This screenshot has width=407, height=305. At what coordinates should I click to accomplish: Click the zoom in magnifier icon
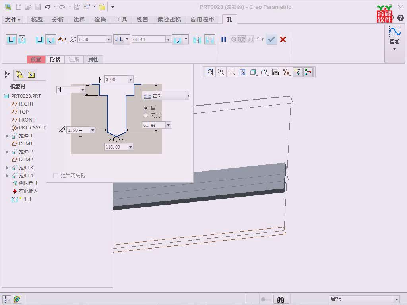221,72
